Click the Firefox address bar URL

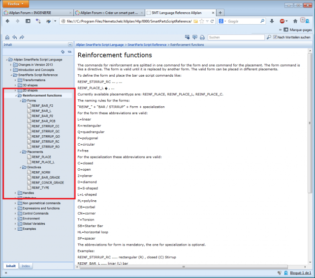click(x=129, y=21)
